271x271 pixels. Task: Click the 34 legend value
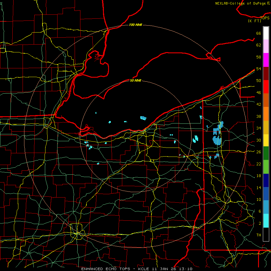(259, 128)
